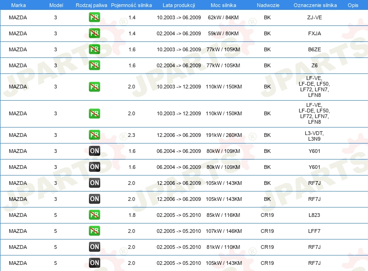This screenshot has height=271, width=368.
Task: Select engine code LFF7
Action: point(314,231)
